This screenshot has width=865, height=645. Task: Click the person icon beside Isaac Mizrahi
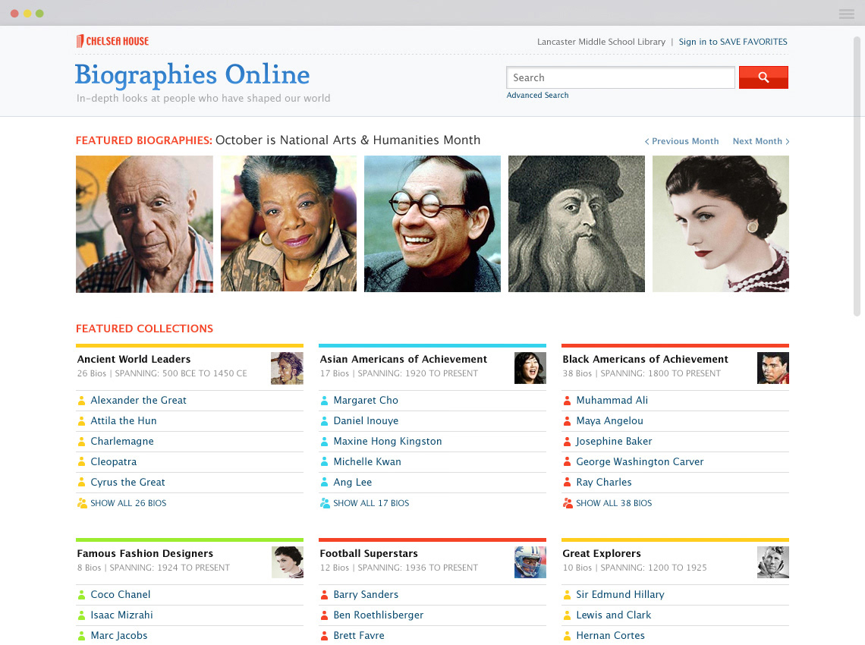point(82,615)
